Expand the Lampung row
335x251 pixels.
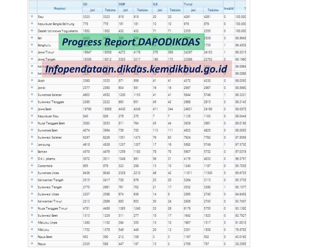coord(32,144)
